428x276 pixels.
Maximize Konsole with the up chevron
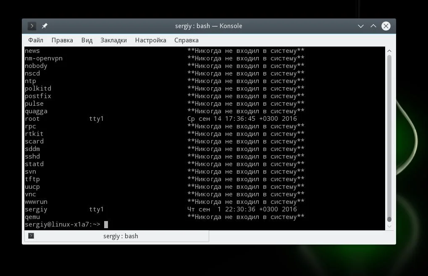[x=373, y=26]
